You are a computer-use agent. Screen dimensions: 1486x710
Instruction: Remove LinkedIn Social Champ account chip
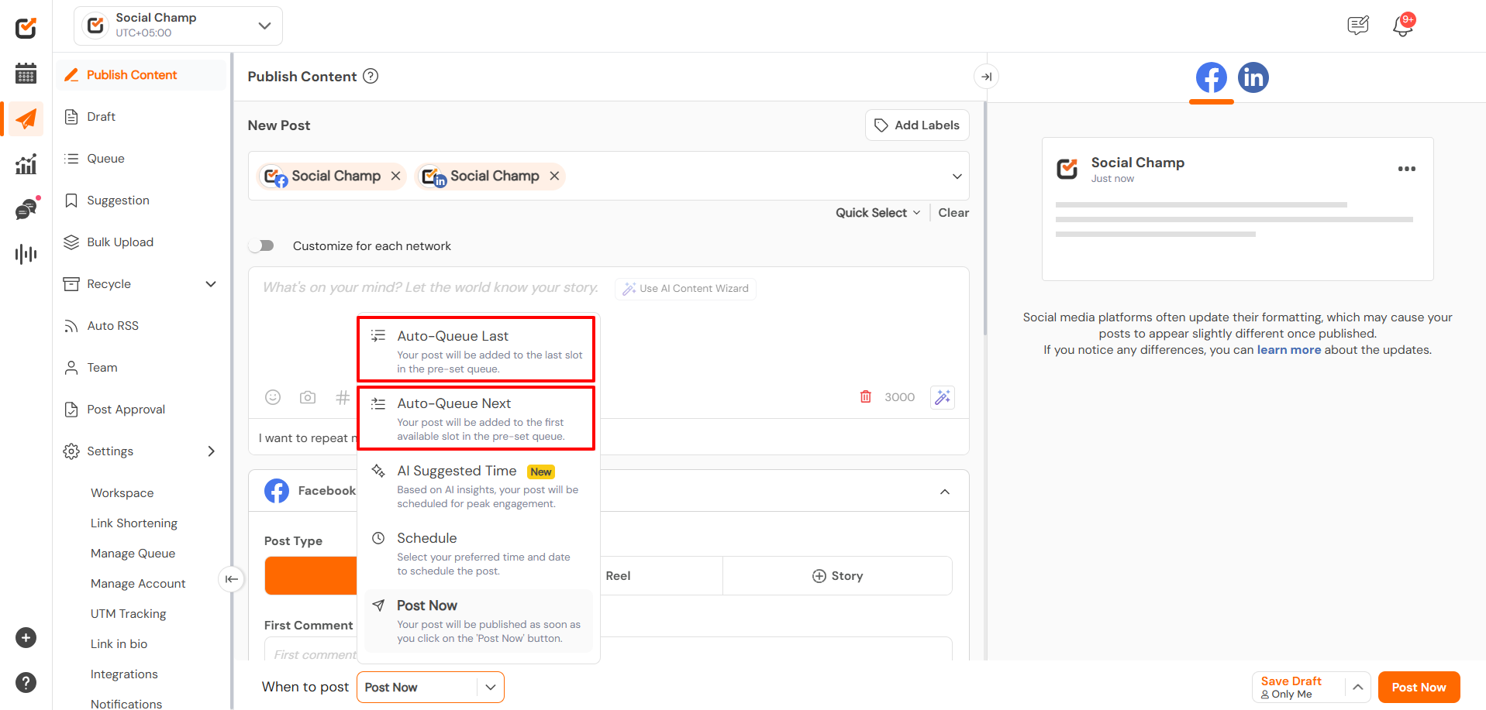pyautogui.click(x=554, y=176)
